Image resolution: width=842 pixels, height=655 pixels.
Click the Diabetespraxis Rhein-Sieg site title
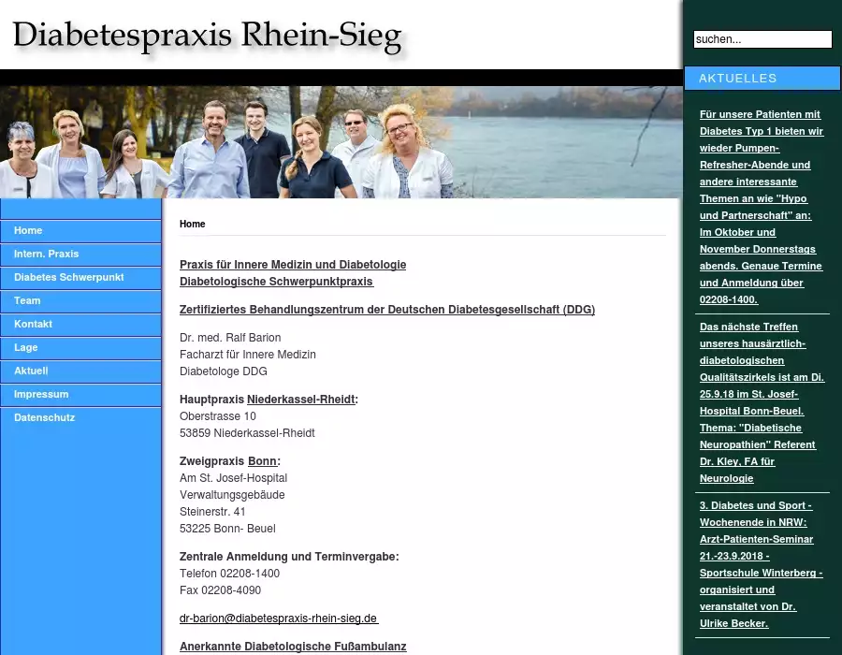tap(208, 36)
